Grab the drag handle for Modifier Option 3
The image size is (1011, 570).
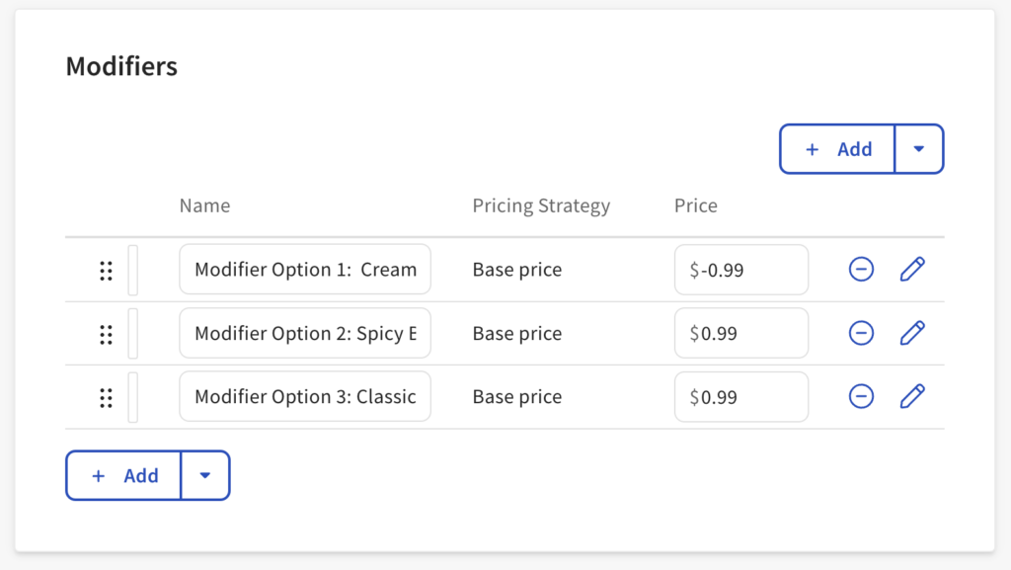point(106,397)
